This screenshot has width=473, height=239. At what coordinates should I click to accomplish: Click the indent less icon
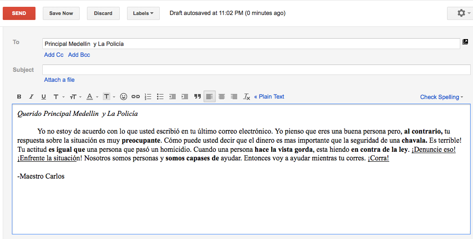coord(173,97)
